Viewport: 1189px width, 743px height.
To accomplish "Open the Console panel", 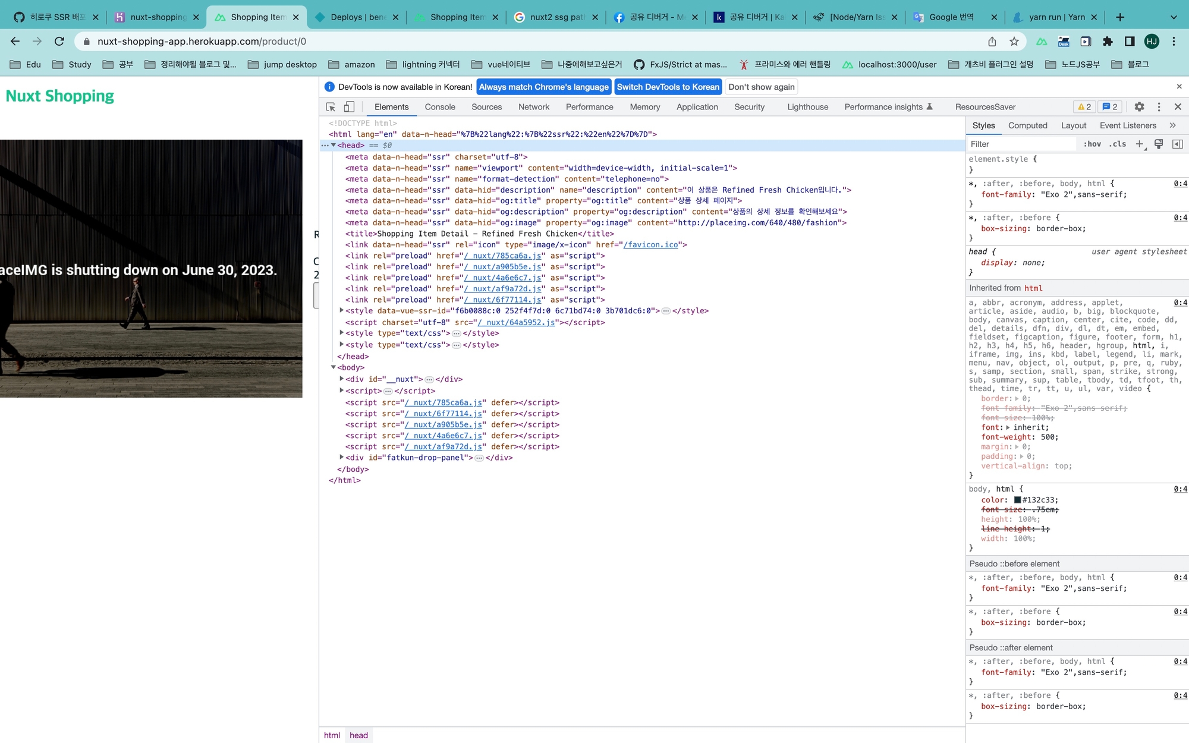I will 440,107.
